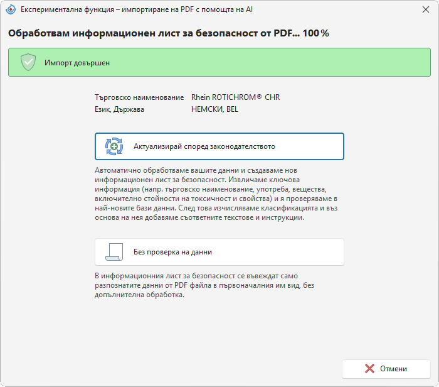Screen dimensions: 439x387
Task: Click the red X cancel icon
Action: pyautogui.click(x=369, y=369)
